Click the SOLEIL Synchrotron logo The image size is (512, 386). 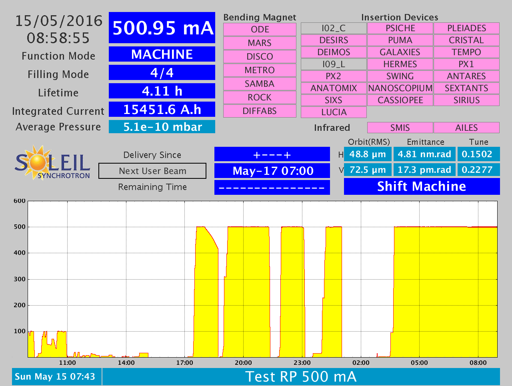tap(52, 162)
